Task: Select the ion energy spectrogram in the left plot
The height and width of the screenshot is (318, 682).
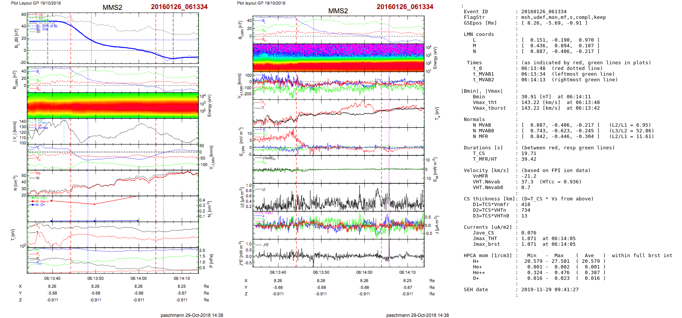Action: (x=113, y=105)
